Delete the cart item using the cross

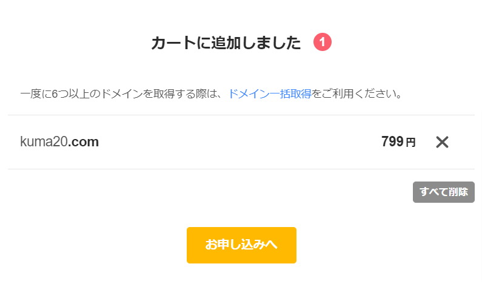point(442,142)
